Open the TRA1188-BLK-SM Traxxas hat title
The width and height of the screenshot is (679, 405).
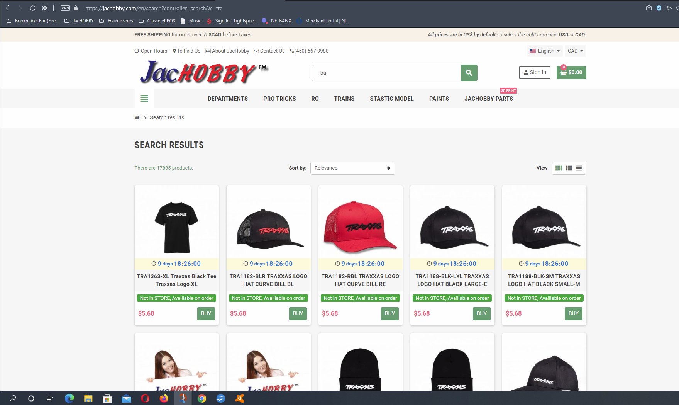[544, 280]
